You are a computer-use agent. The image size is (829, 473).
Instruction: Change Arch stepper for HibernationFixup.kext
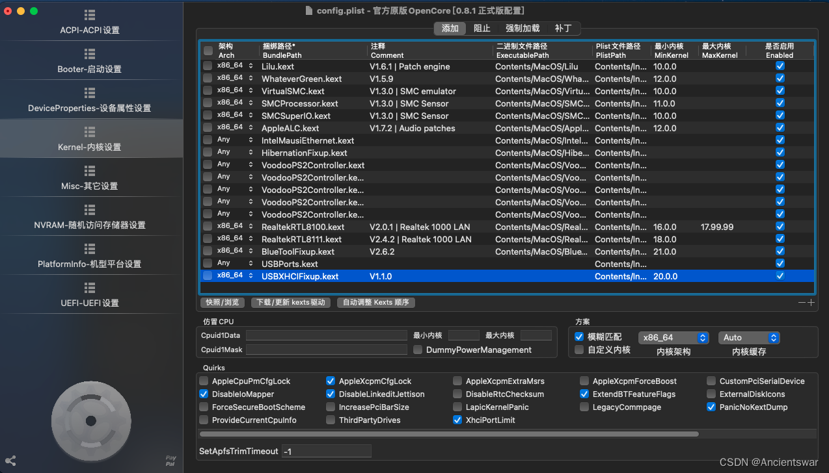coord(251,153)
